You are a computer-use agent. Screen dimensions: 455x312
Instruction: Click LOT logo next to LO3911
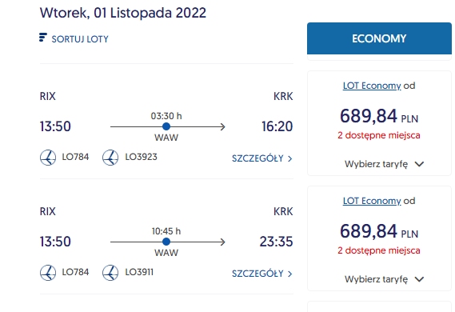110,273
